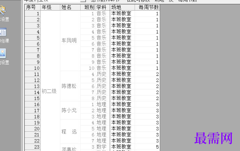Select teacher name 车凤明
The width and height of the screenshot is (240, 151).
[x=70, y=41]
